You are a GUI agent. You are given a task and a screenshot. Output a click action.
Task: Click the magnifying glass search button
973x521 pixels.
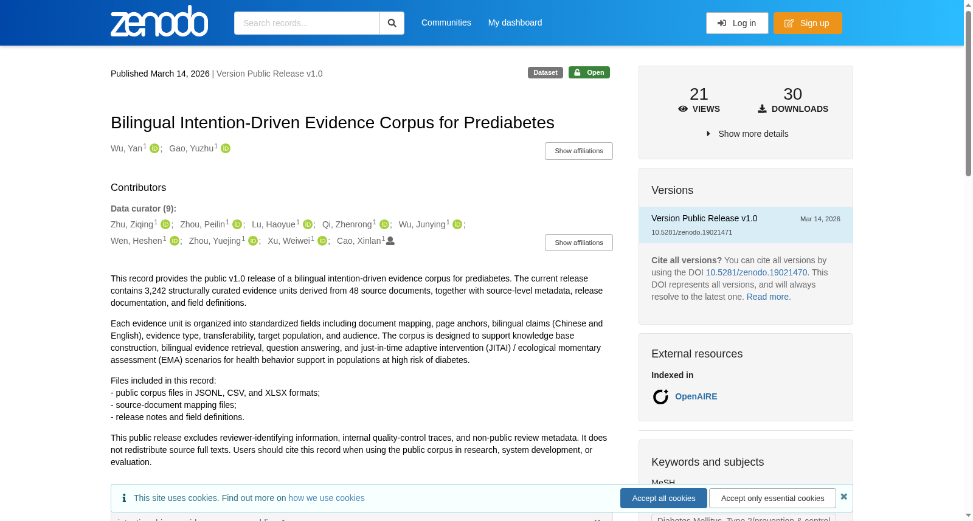coord(392,23)
